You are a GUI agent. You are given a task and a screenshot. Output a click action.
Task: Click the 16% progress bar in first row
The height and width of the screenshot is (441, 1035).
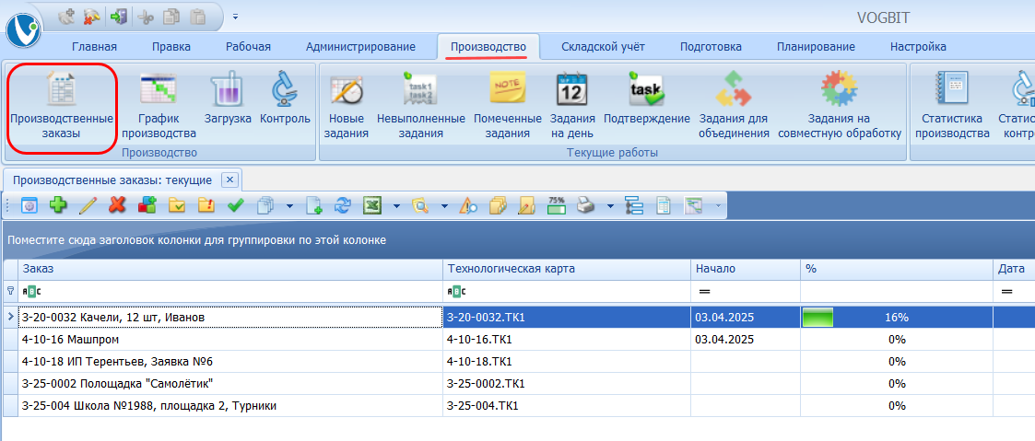coord(897,317)
